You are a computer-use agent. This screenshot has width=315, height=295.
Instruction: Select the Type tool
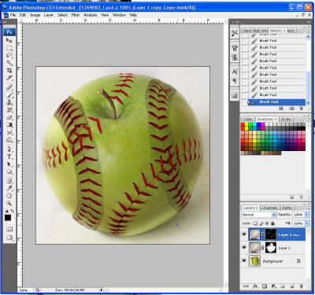9,157
